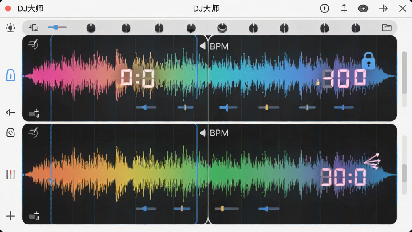Adjust the upper deck orange handle slider

click(268, 107)
